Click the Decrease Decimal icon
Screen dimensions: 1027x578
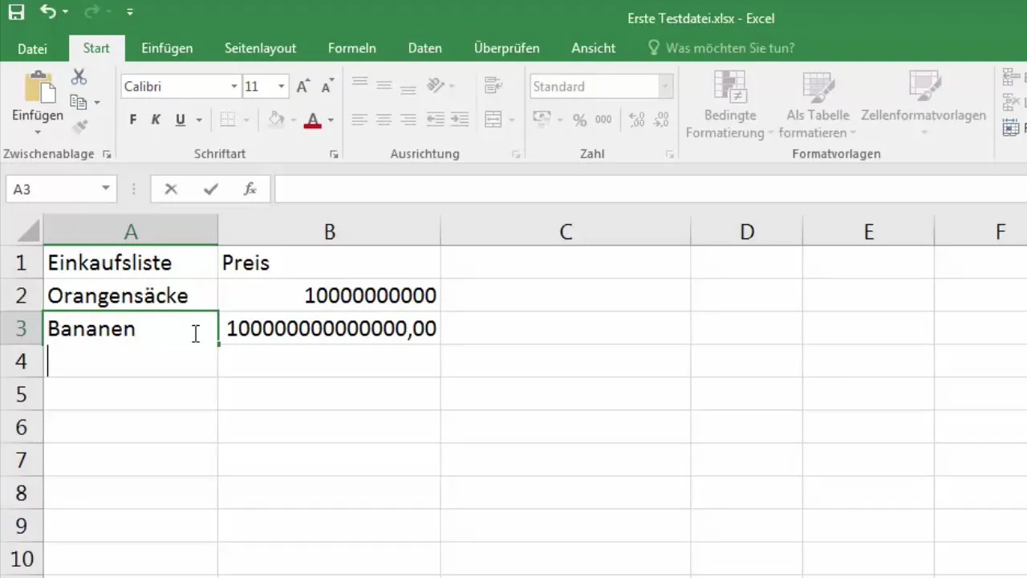661,120
